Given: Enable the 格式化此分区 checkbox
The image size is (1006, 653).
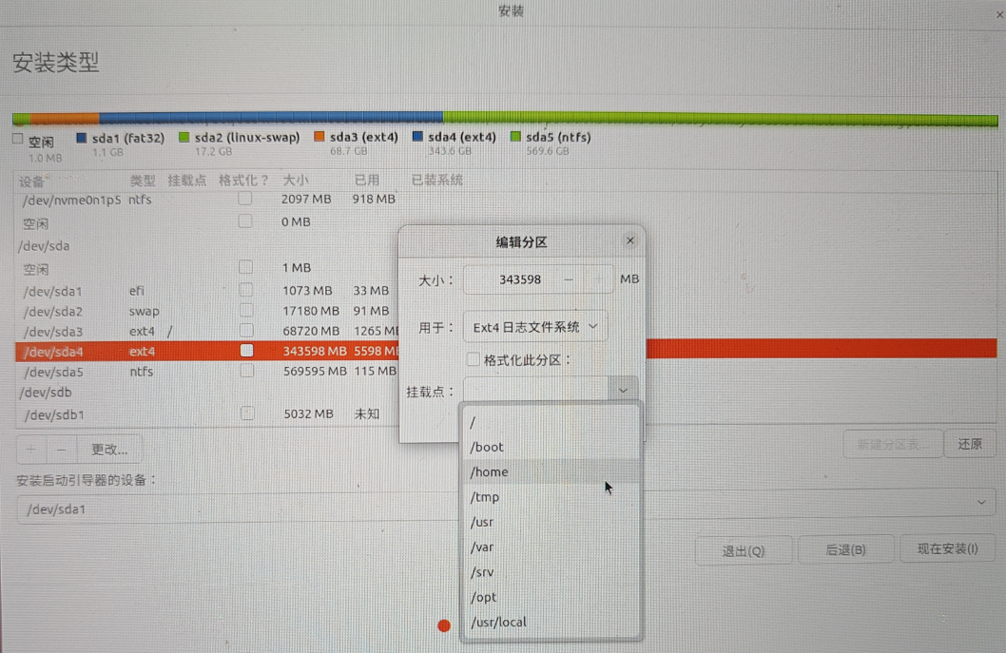Looking at the screenshot, I should tap(473, 359).
